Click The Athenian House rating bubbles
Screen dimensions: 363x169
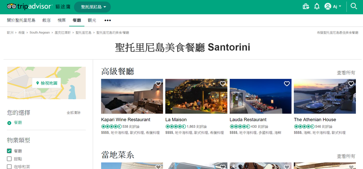point(304,127)
